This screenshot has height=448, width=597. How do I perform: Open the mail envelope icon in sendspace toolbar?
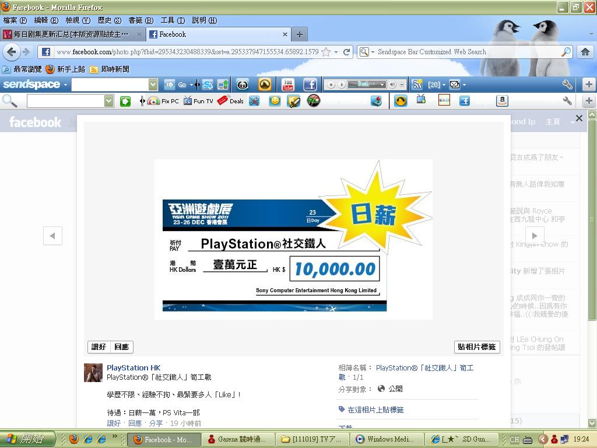tap(455, 85)
